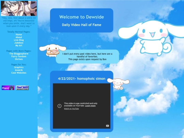Click the YouTube logo in player
The height and width of the screenshot is (138, 184).
[107, 126]
